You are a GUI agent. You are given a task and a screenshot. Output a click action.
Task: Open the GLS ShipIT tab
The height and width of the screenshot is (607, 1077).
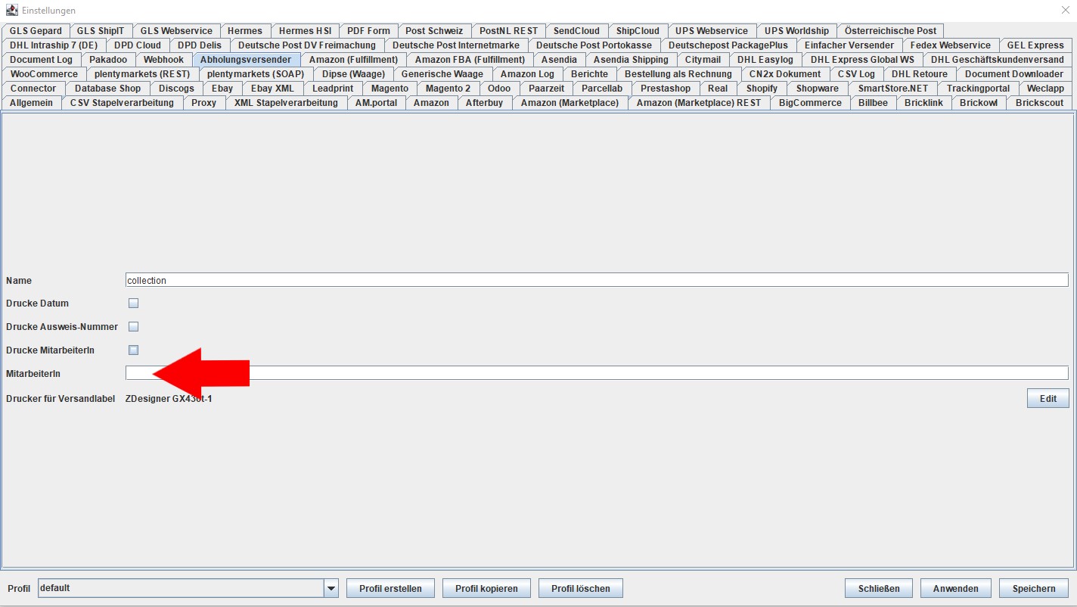click(101, 31)
